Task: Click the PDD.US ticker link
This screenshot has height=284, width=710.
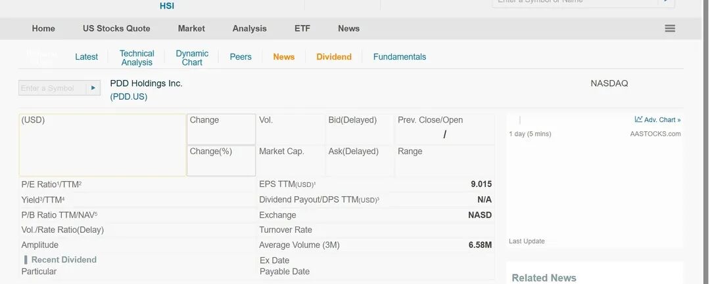Action: click(129, 96)
